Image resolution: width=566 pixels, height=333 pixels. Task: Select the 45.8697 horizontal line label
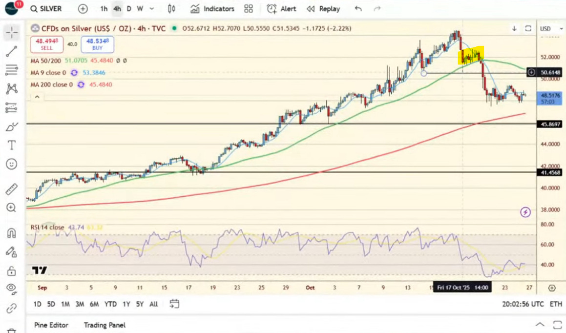coord(550,124)
